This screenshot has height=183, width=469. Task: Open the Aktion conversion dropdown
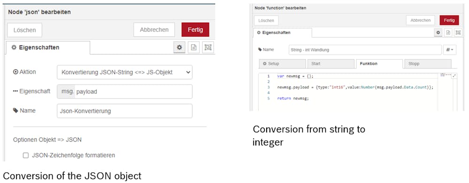click(x=124, y=72)
